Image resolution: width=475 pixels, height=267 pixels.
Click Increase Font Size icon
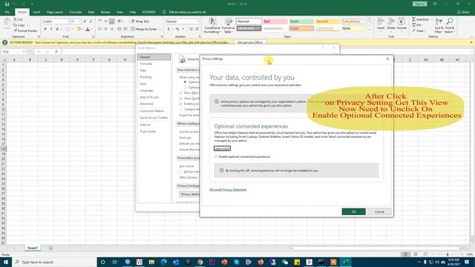click(85, 22)
